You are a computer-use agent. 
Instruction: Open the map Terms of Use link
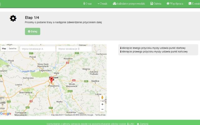click(100, 115)
